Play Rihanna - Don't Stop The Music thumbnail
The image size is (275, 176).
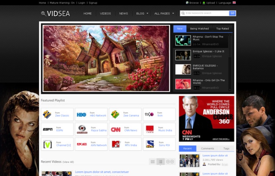pos(183,41)
